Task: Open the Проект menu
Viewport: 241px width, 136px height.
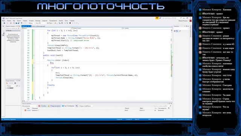Action: (19, 21)
